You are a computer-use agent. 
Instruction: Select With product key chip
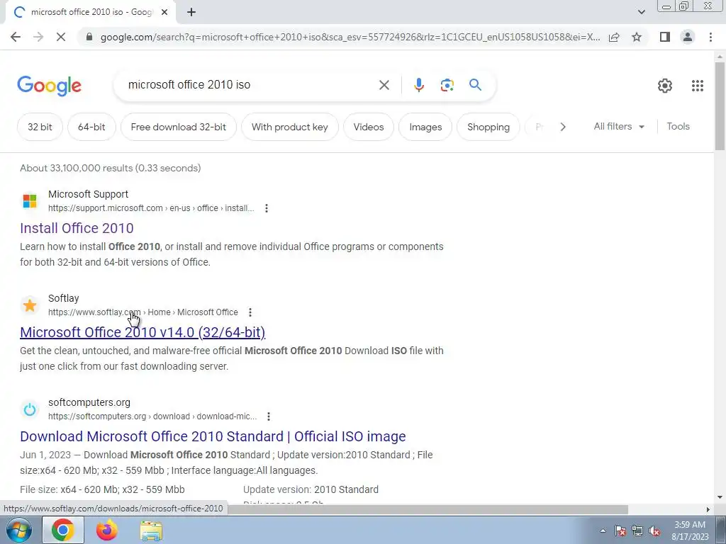tap(289, 127)
